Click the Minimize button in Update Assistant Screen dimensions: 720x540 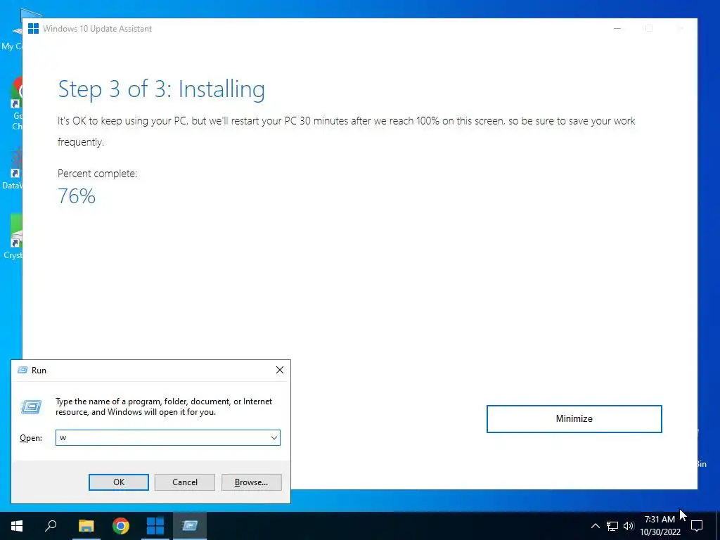(x=574, y=419)
